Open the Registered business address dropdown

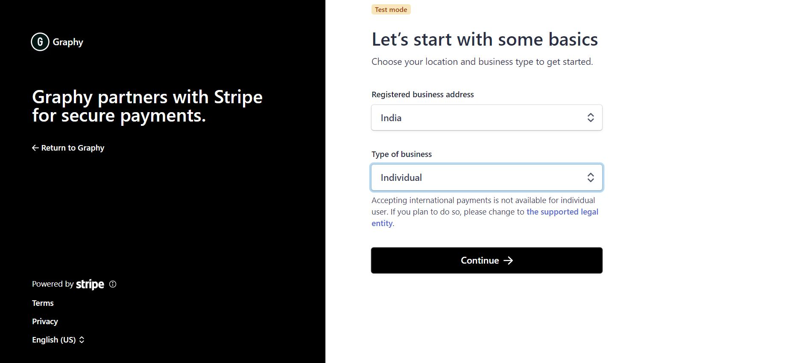coord(487,117)
